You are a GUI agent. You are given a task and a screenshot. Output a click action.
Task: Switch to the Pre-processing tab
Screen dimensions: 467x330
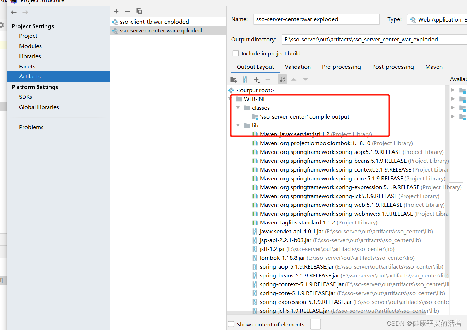coord(341,67)
